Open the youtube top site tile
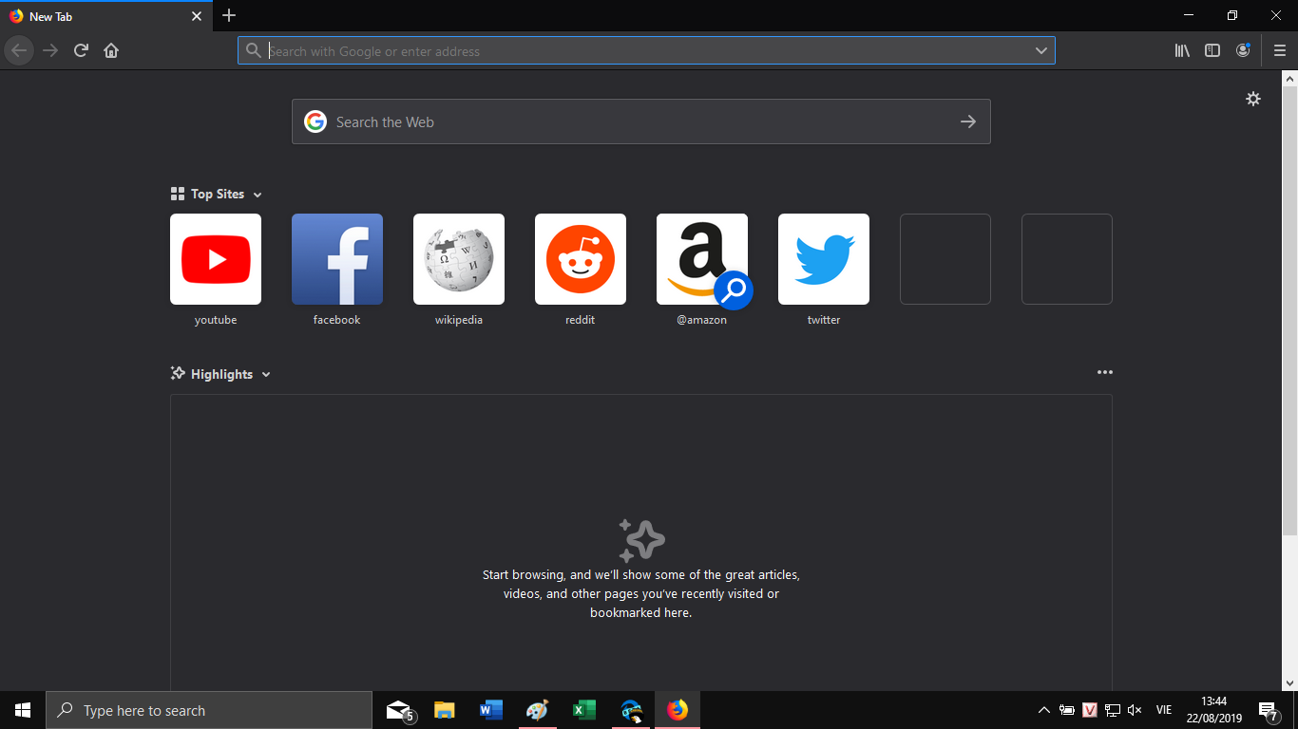The height and width of the screenshot is (729, 1298). (x=216, y=259)
